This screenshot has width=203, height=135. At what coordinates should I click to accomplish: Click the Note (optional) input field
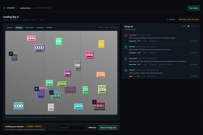(71, 127)
